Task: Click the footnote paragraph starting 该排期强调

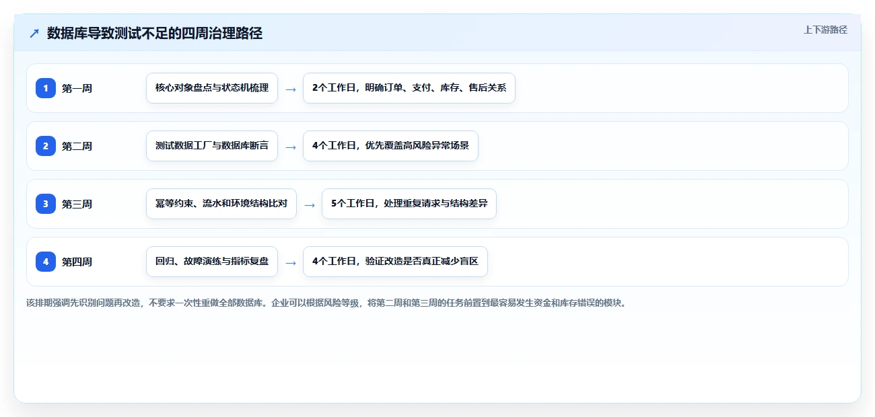Action: tap(327, 303)
